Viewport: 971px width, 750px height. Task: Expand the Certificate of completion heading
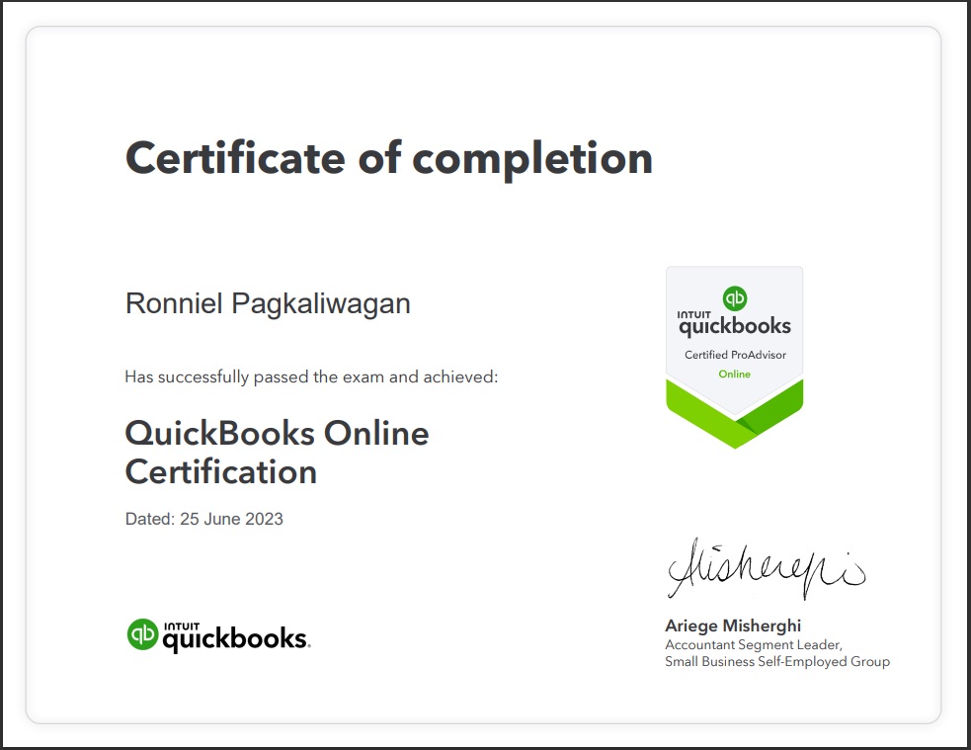pos(388,156)
